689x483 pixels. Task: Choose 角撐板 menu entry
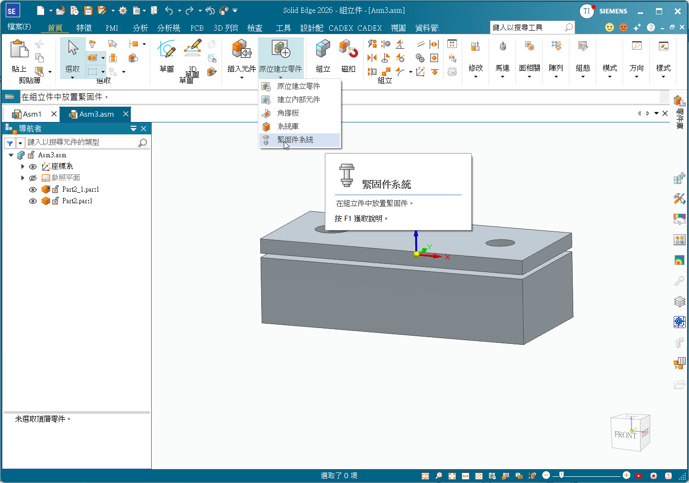pyautogui.click(x=300, y=113)
